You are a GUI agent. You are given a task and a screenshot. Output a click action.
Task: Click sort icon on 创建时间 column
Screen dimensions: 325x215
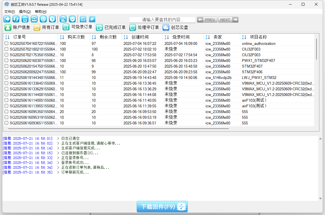point(126,37)
